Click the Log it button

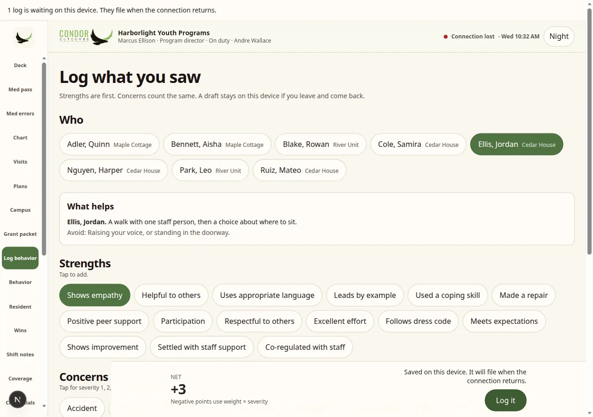[x=505, y=400]
